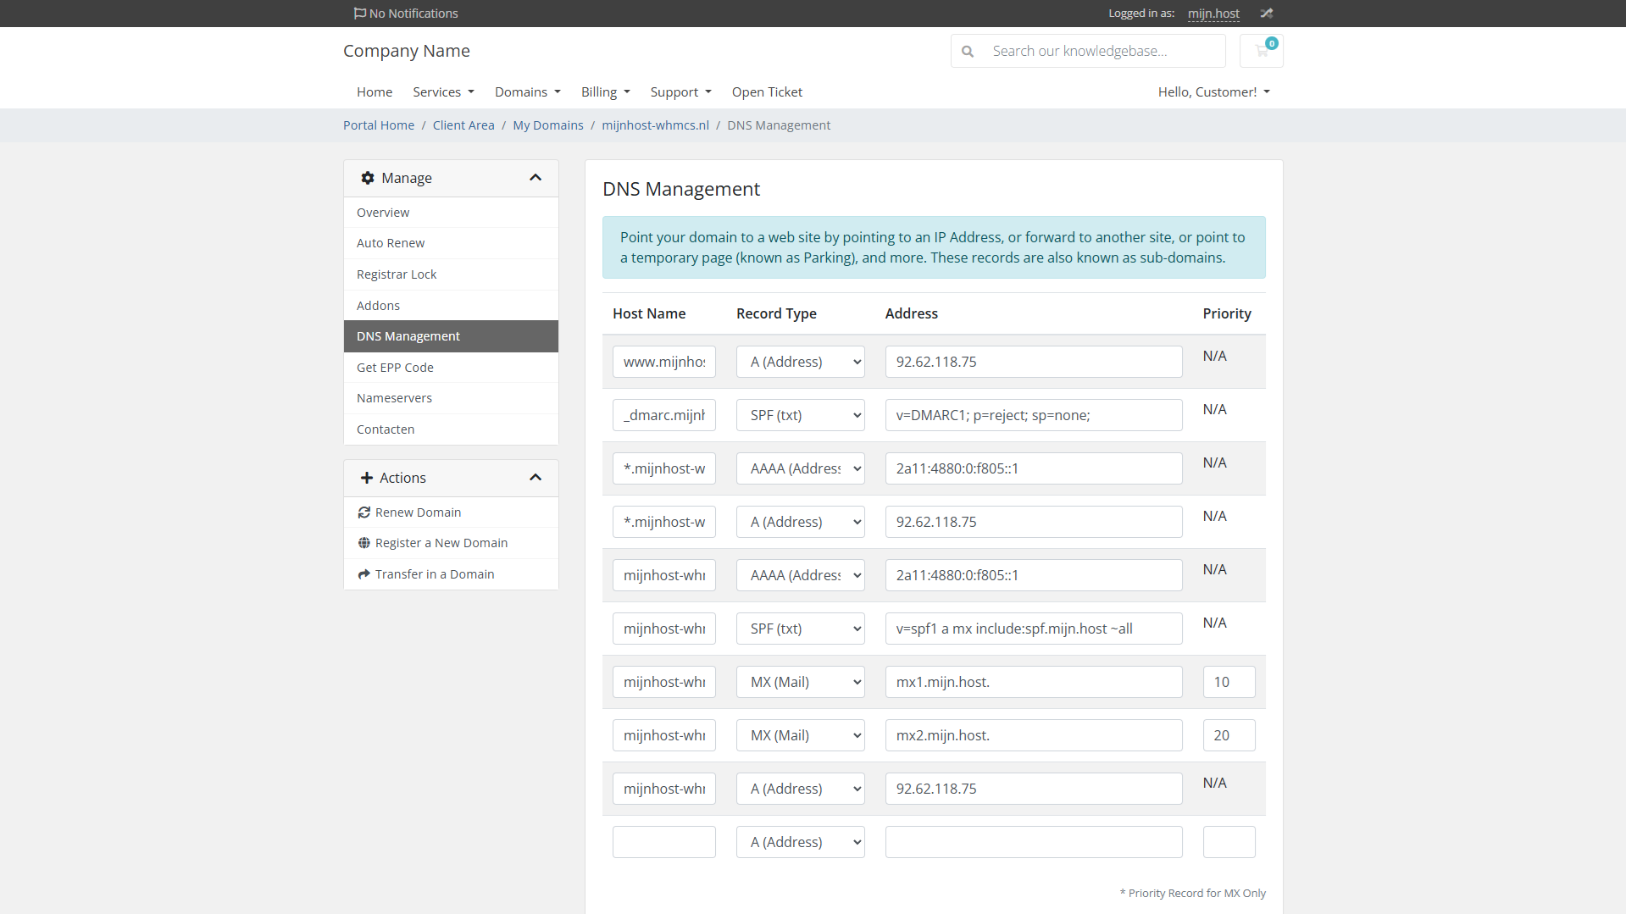Select Nameservers in the Manage sidebar

point(394,398)
